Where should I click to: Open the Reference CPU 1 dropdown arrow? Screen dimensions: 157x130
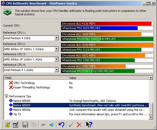(57, 38)
